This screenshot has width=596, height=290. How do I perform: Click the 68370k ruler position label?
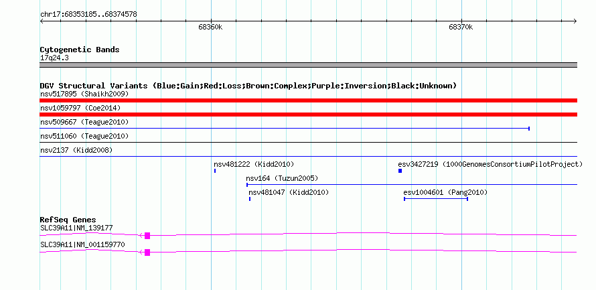pos(461,27)
